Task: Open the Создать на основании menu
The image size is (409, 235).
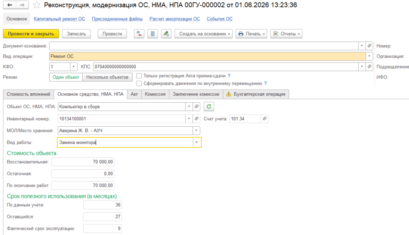Action: click(203, 34)
